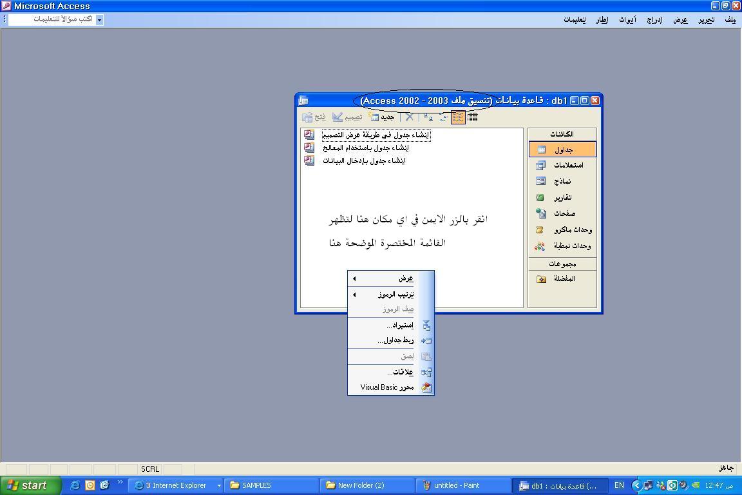Select إنشاء جدول باستخدام المعالج
The width and height of the screenshot is (742, 495).
366,148
